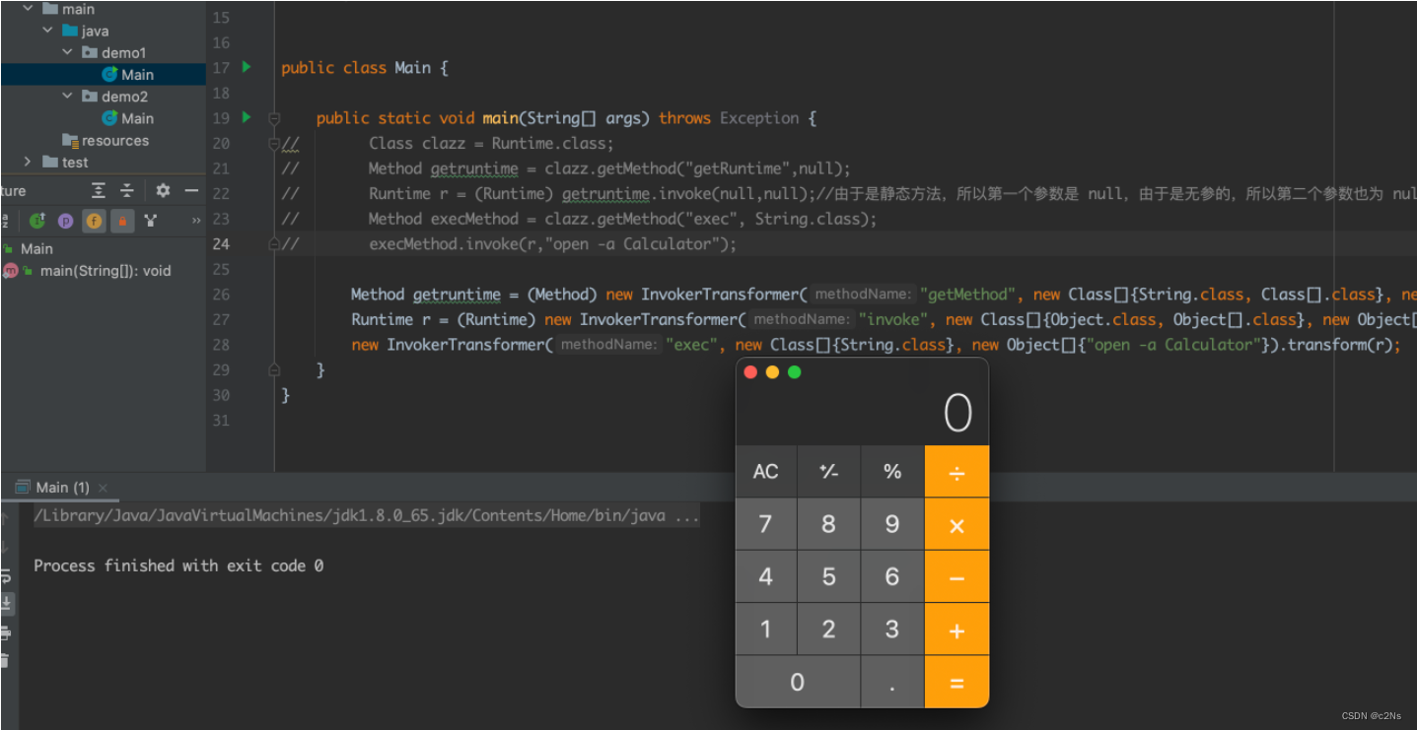The image size is (1417, 730).
Task: Click digit 2 on Calculator
Action: tap(828, 630)
